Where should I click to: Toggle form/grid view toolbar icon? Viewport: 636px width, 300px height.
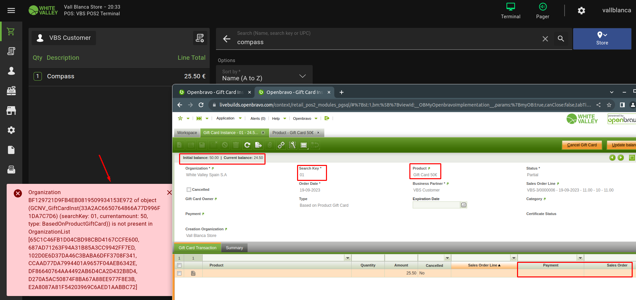tap(304, 145)
